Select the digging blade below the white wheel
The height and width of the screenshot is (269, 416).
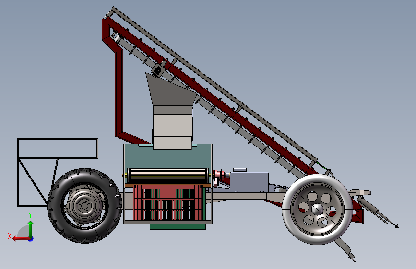[345, 249]
